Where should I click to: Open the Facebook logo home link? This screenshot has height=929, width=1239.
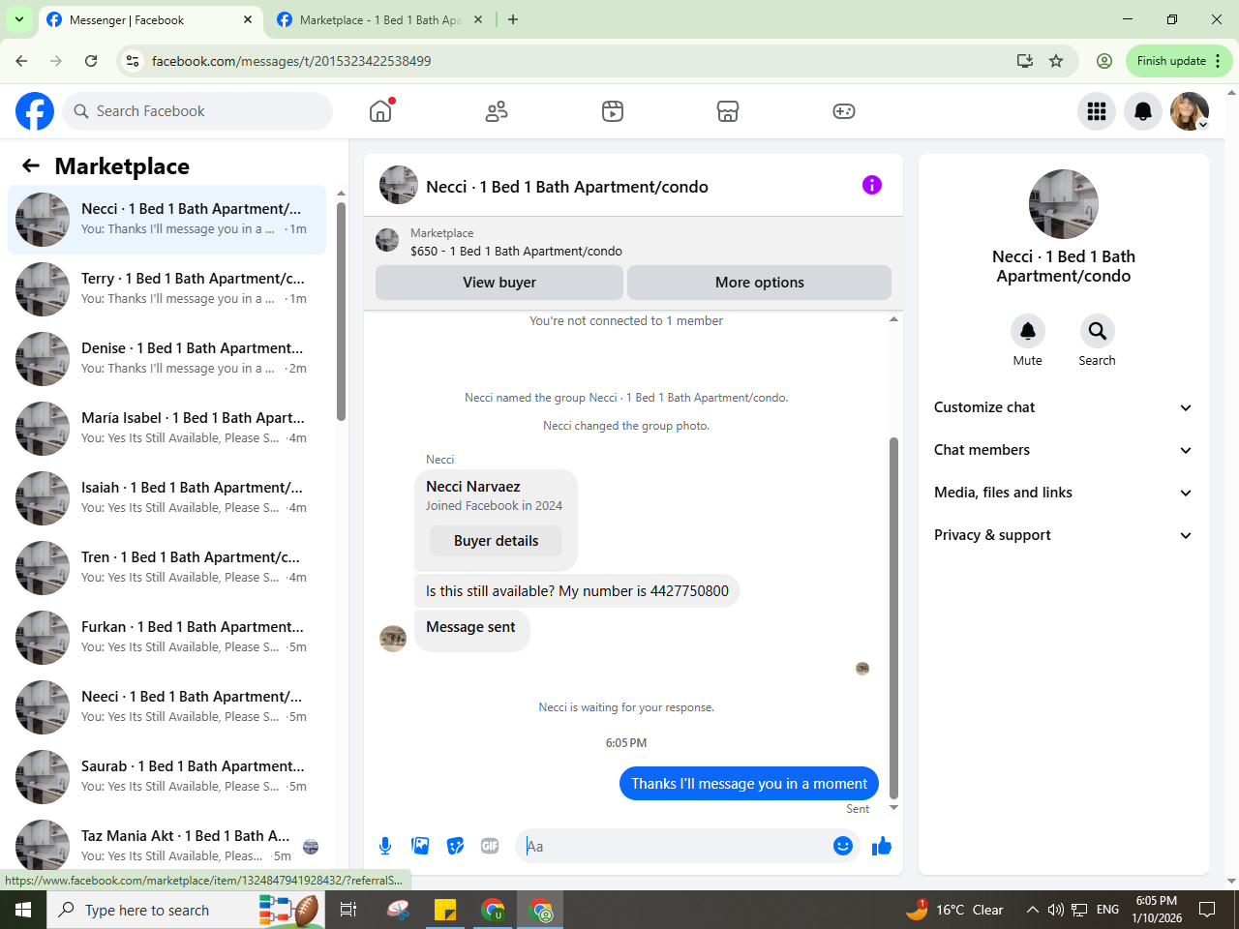point(35,111)
